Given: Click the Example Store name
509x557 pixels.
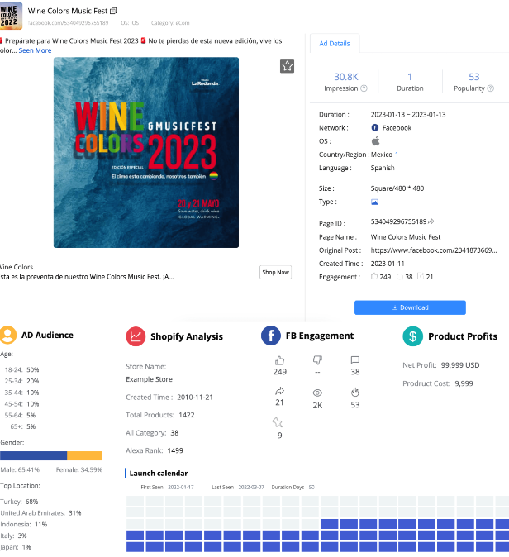Looking at the screenshot, I should [x=150, y=379].
